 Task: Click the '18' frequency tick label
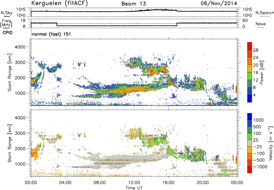[23, 21]
